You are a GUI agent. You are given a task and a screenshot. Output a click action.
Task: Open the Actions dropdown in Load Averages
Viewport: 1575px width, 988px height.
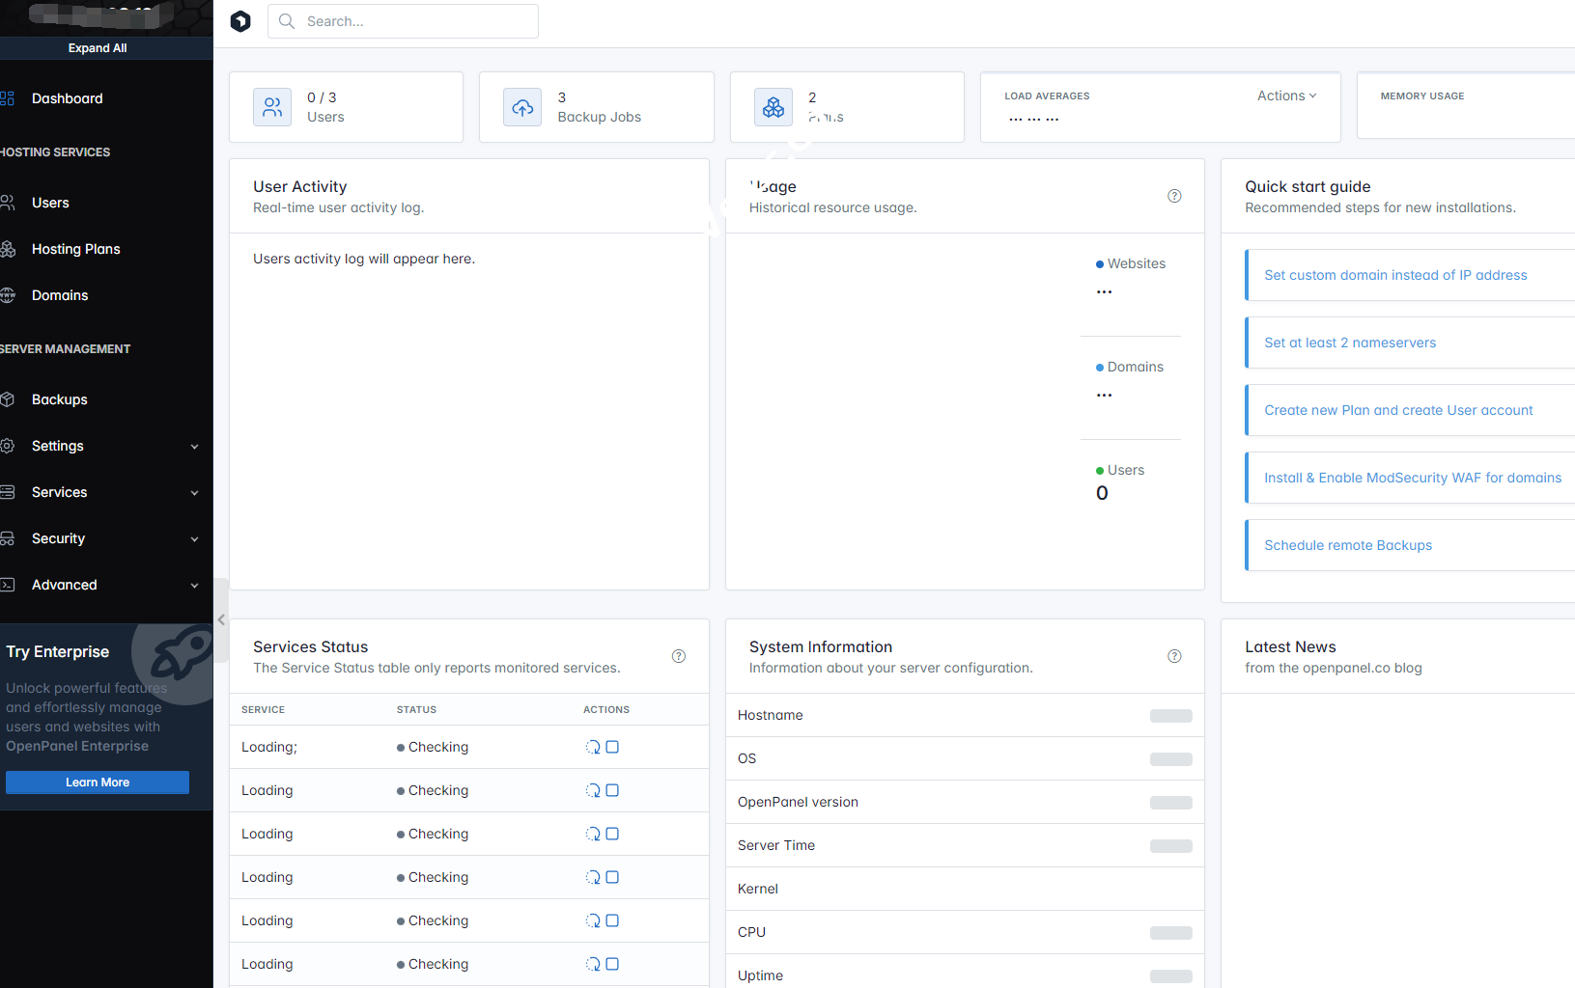pos(1286,96)
